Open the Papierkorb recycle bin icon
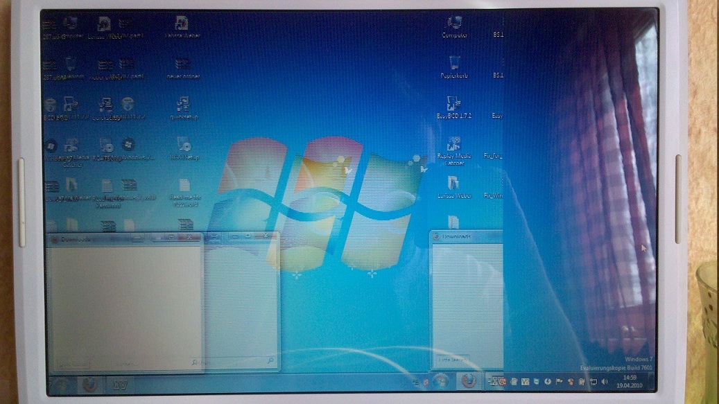719x404 pixels. click(454, 67)
